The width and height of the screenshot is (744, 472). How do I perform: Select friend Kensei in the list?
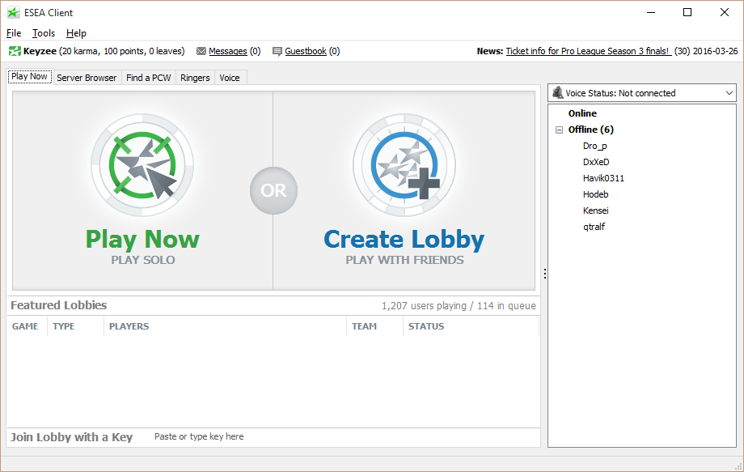click(x=595, y=210)
